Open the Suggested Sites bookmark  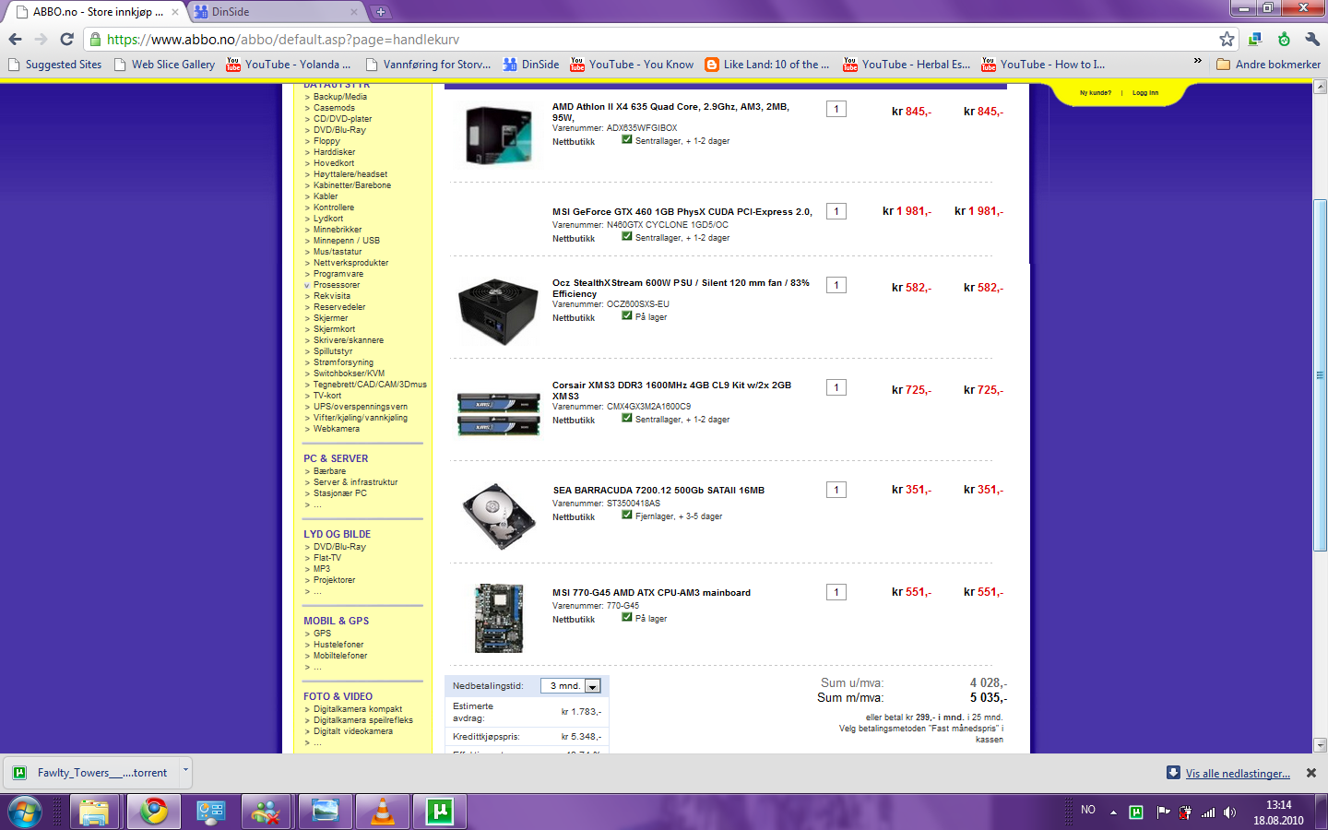pyautogui.click(x=54, y=65)
